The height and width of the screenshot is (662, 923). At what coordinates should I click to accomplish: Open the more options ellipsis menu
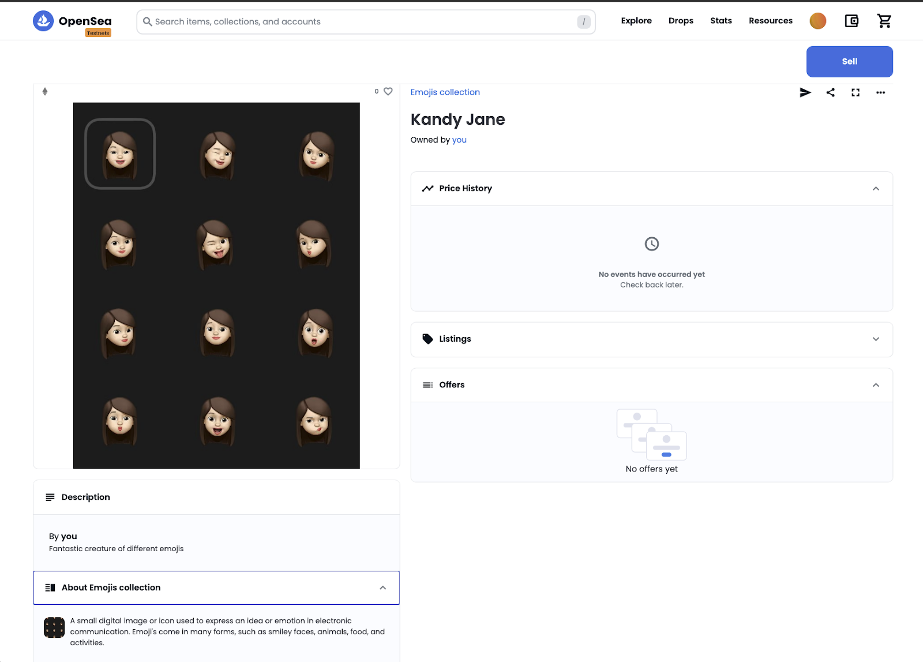(880, 92)
